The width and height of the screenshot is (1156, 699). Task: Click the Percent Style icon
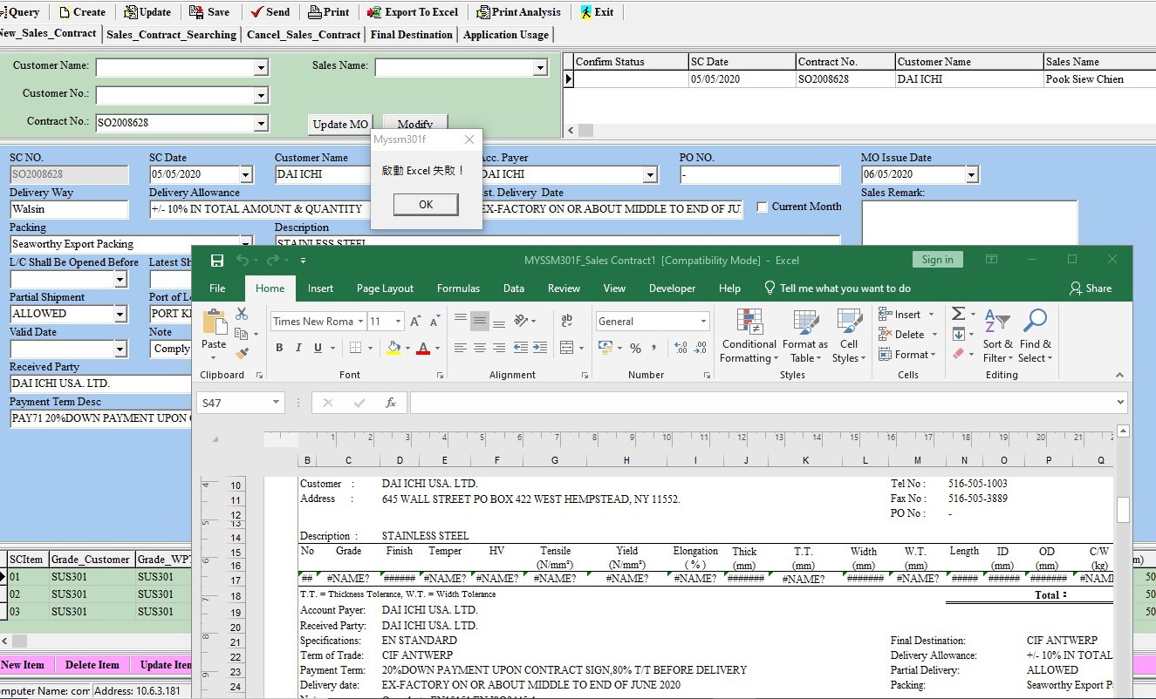635,348
